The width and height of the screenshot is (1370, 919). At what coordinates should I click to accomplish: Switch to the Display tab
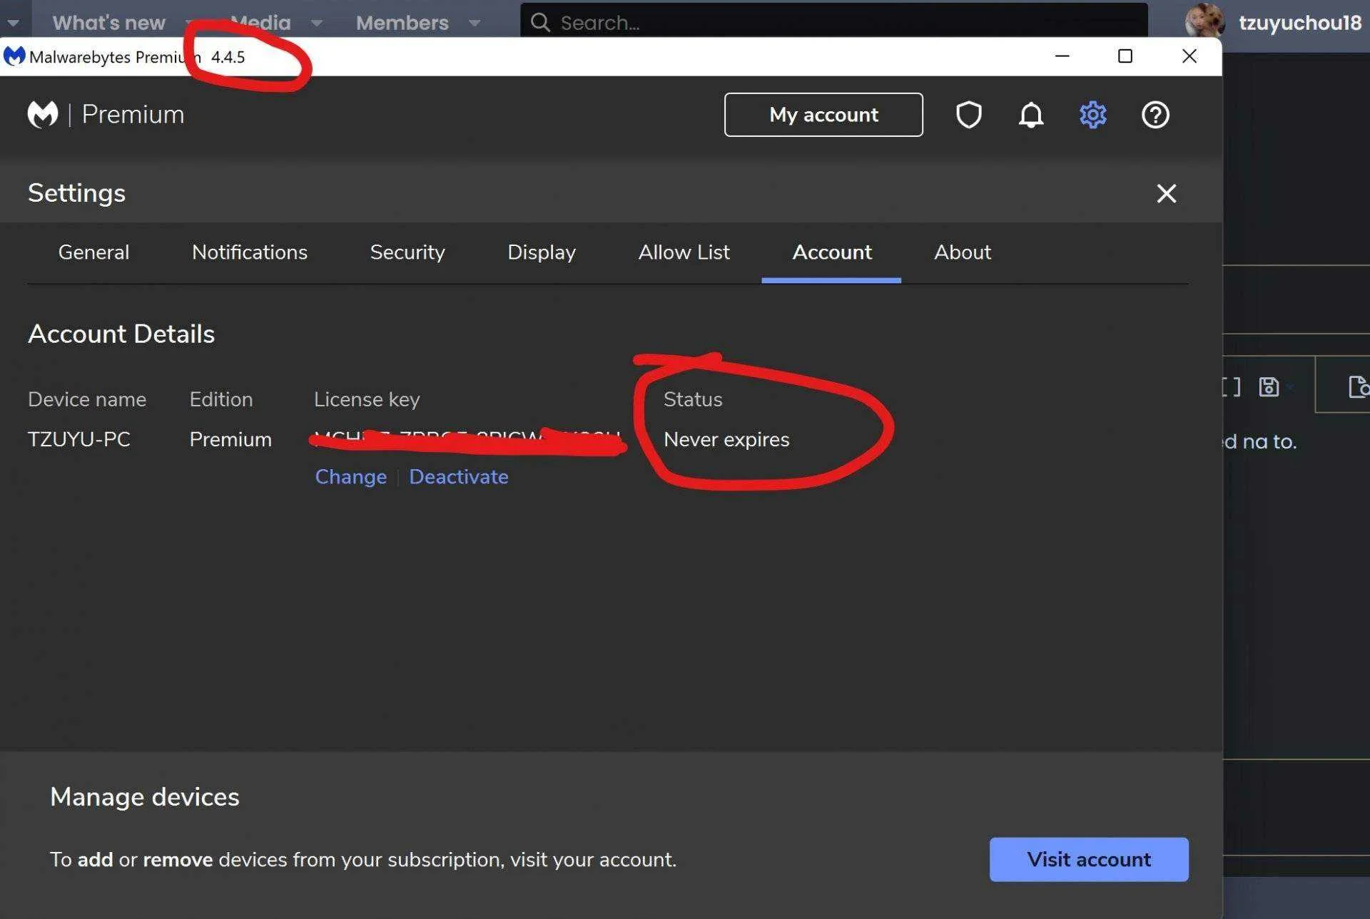point(542,252)
